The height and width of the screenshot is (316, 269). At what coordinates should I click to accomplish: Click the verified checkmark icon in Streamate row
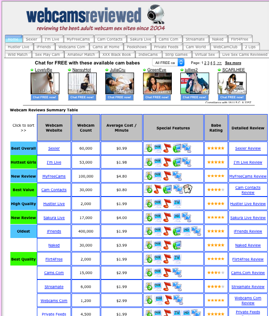click(149, 286)
